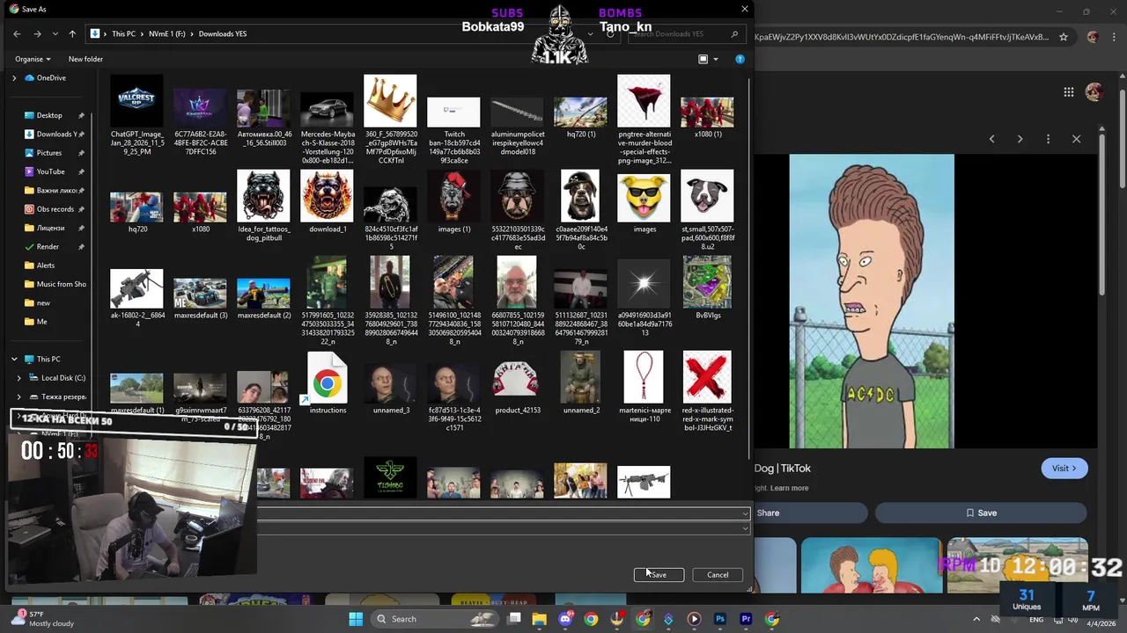Select 'BvBVlgs' image file
1127x633 pixels.
point(707,287)
